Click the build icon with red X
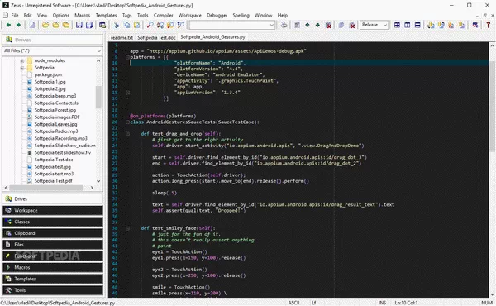This screenshot has height=306, width=496. 328,25
